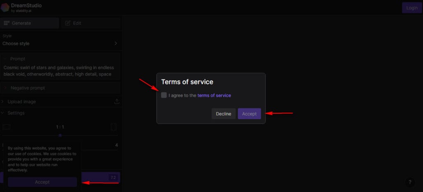This screenshot has width=423, height=192.
Task: Open the terms of service link
Action: coord(214,95)
